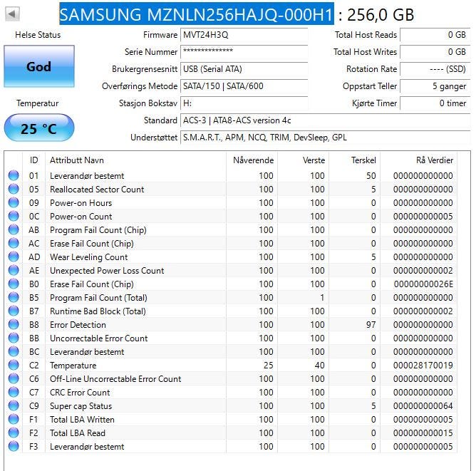Click the status circle in row ID AC
The width and height of the screenshot is (476, 471).
tap(14, 244)
